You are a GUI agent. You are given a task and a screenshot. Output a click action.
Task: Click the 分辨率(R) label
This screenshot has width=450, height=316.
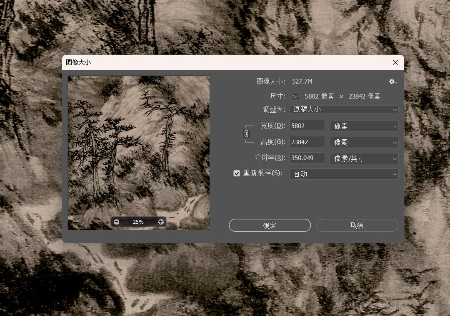(x=270, y=158)
